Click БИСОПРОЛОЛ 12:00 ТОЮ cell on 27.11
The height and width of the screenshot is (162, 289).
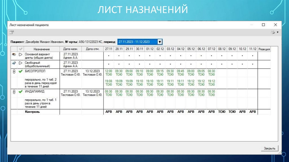point(109,73)
